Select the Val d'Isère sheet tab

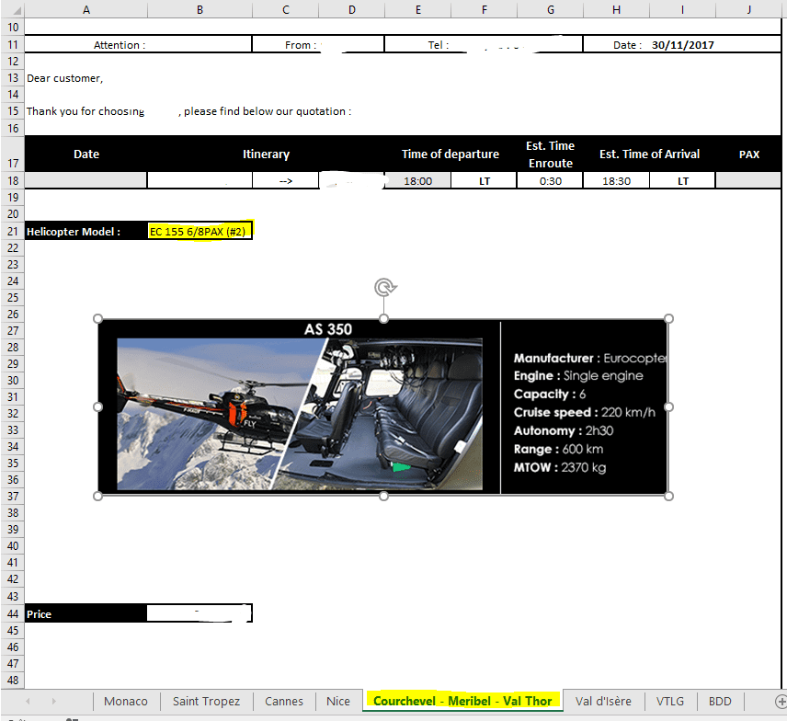click(x=603, y=702)
